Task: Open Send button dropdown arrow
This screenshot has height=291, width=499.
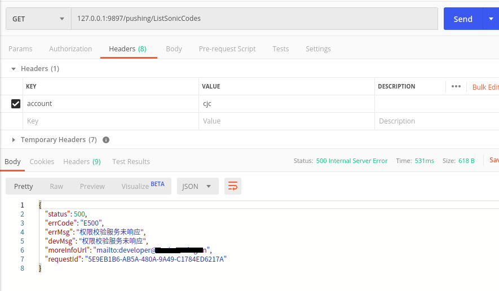Action: [491, 19]
